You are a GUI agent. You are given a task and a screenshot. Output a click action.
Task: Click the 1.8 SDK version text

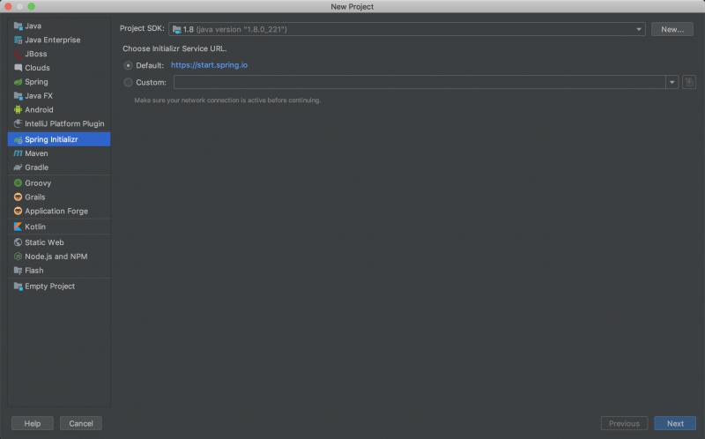click(188, 29)
